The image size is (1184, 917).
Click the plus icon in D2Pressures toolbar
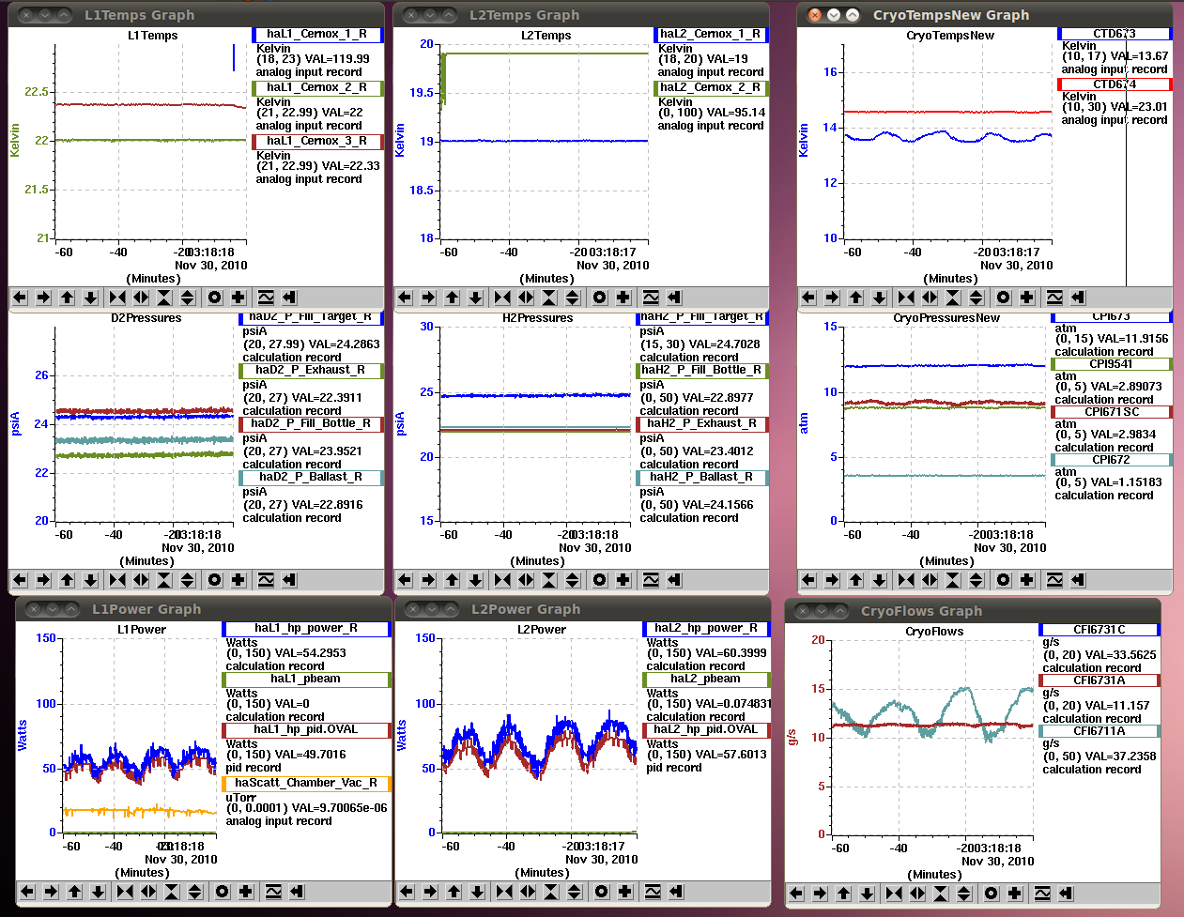tap(238, 580)
